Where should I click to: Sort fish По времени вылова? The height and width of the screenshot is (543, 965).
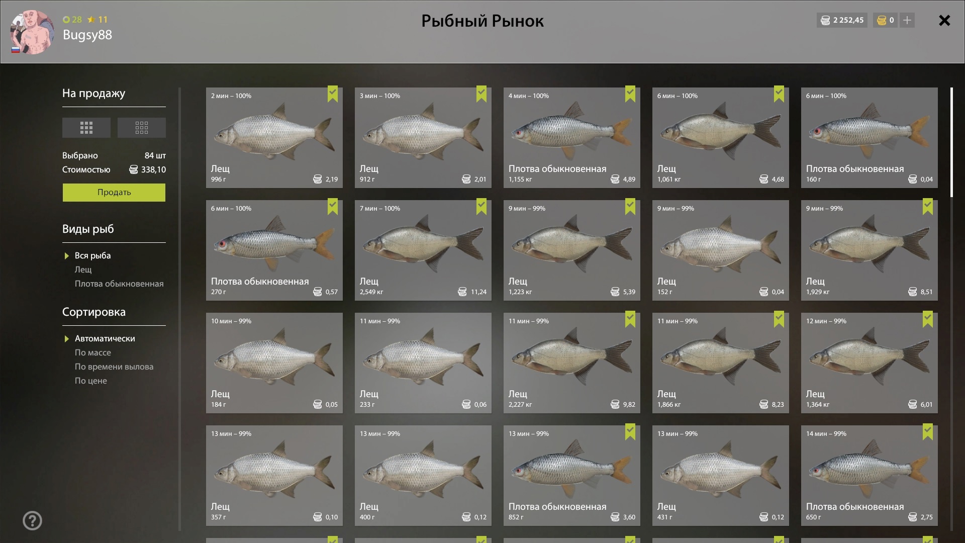[114, 367]
